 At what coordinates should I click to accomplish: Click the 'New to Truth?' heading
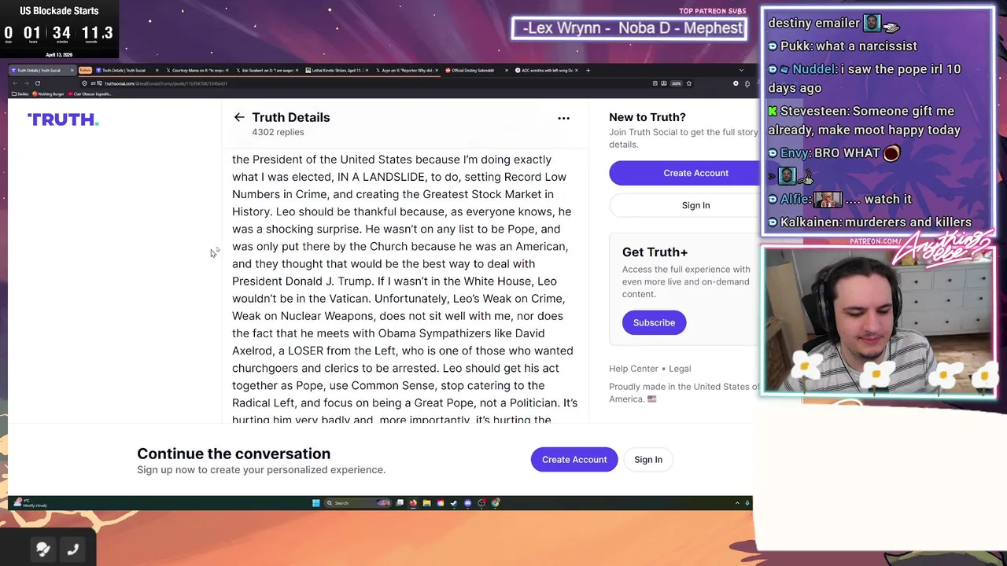coord(647,117)
